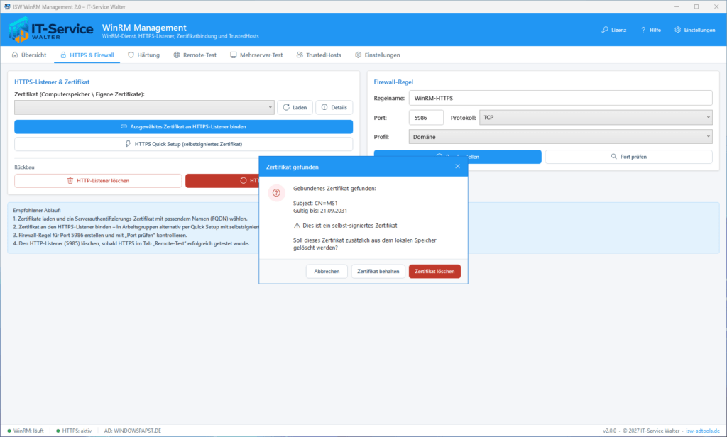This screenshot has width=727, height=437.
Task: Open the Lizenz key option
Action: (614, 30)
